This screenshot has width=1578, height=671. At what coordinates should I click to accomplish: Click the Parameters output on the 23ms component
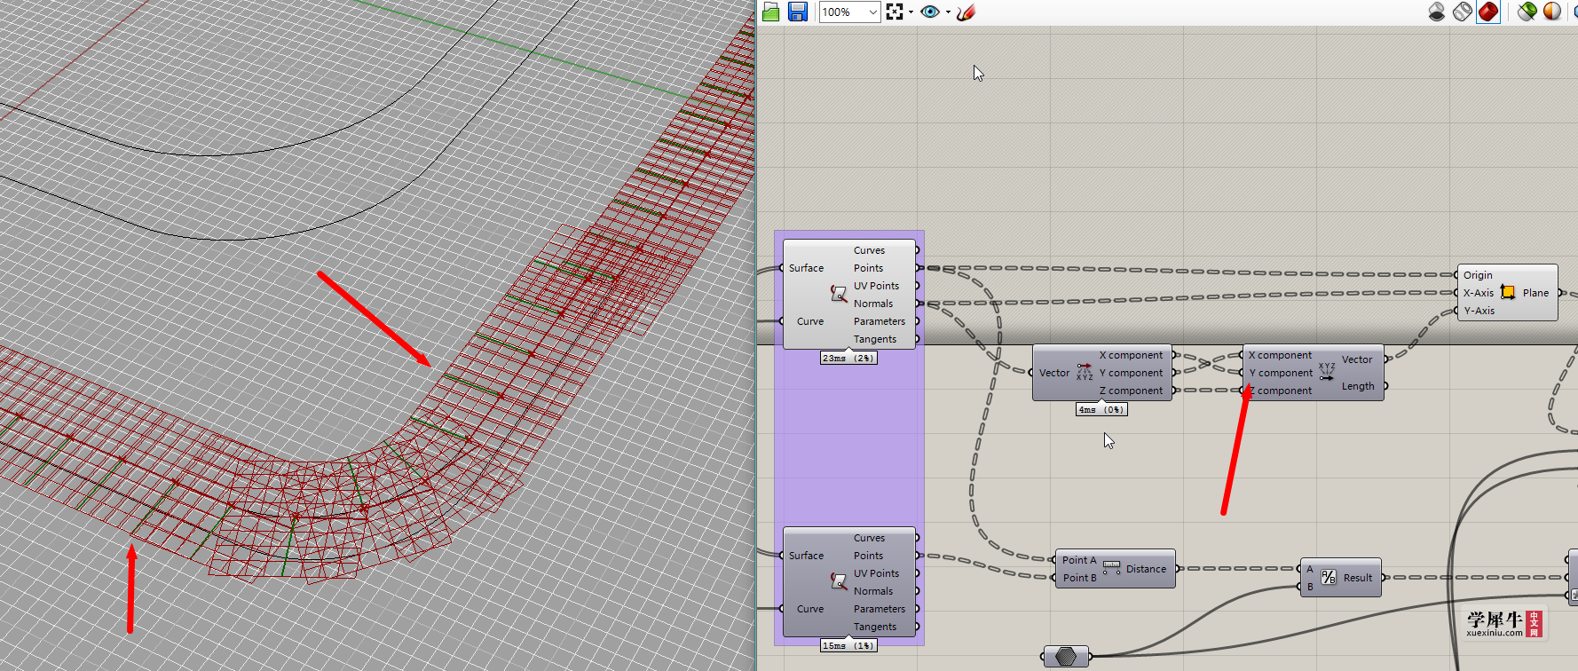880,321
